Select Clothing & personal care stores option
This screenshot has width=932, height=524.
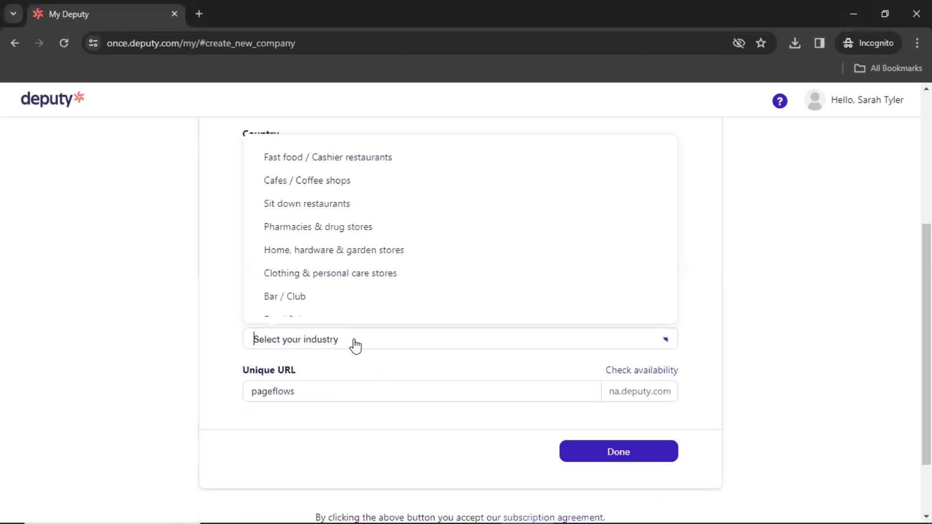(x=330, y=273)
